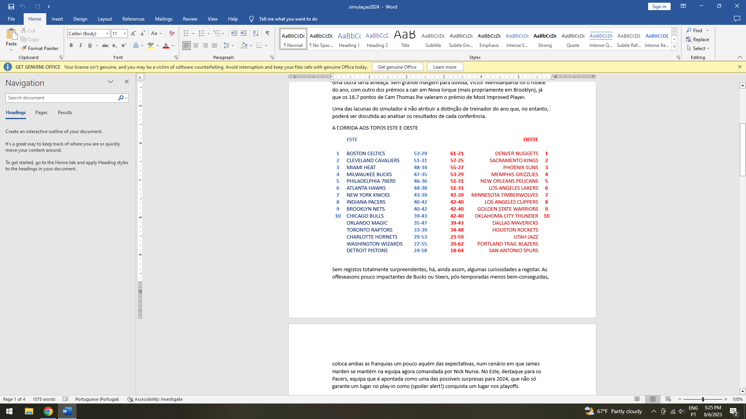The image size is (746, 419).
Task: Open text effects and typography
Action: [x=136, y=46]
